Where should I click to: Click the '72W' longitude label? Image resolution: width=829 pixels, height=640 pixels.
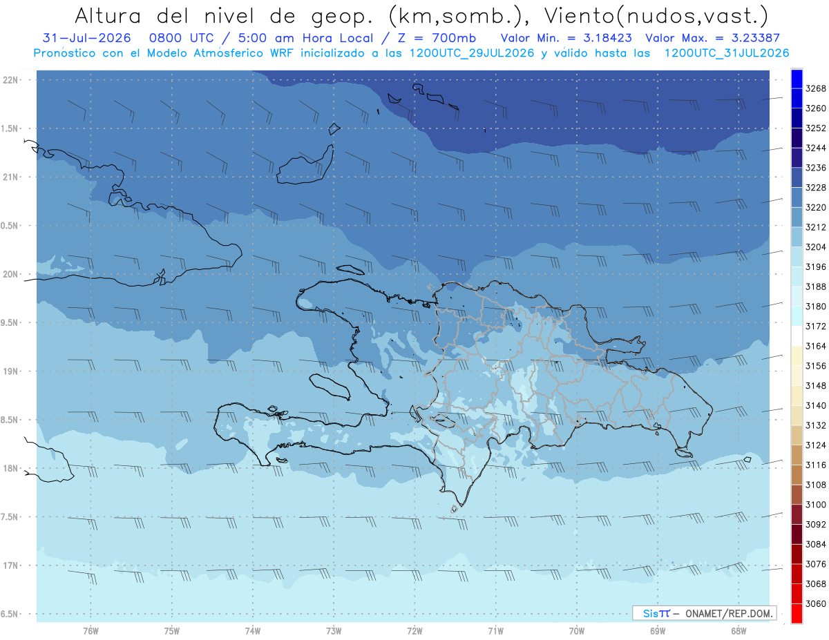[x=414, y=631]
